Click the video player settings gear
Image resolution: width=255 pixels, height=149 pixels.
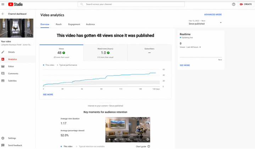[148, 139]
